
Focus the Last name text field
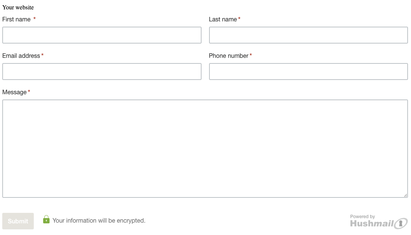coord(309,35)
